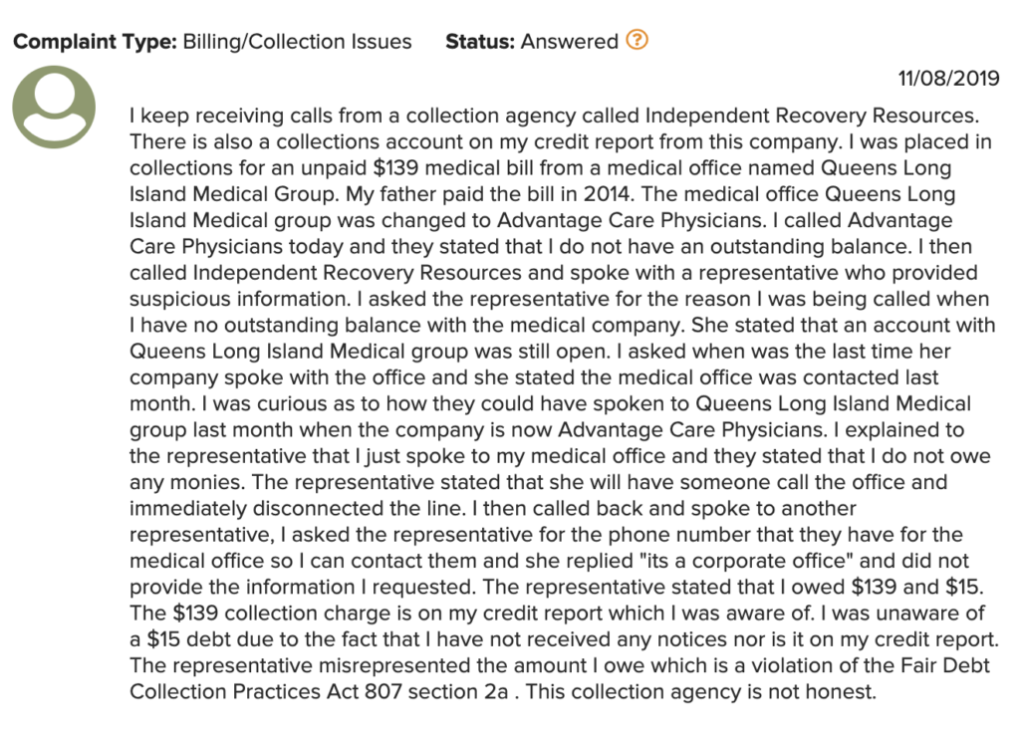This screenshot has height=741, width=1020.
Task: Click the bold 'Status:' label
Action: pos(480,42)
